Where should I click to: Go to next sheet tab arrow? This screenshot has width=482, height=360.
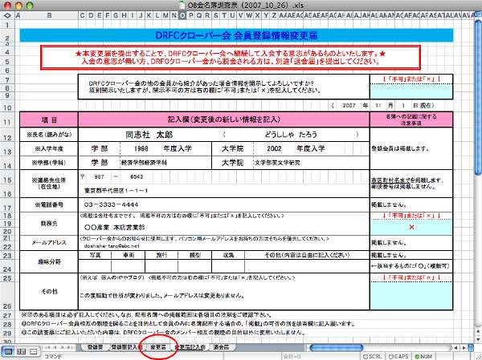(x=63, y=346)
